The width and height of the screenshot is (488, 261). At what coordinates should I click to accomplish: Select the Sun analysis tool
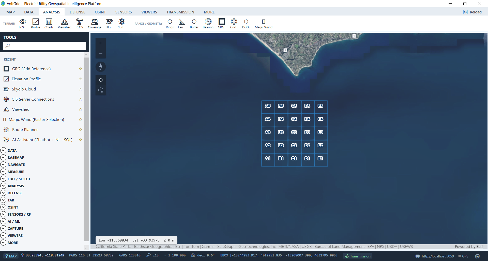click(x=121, y=24)
